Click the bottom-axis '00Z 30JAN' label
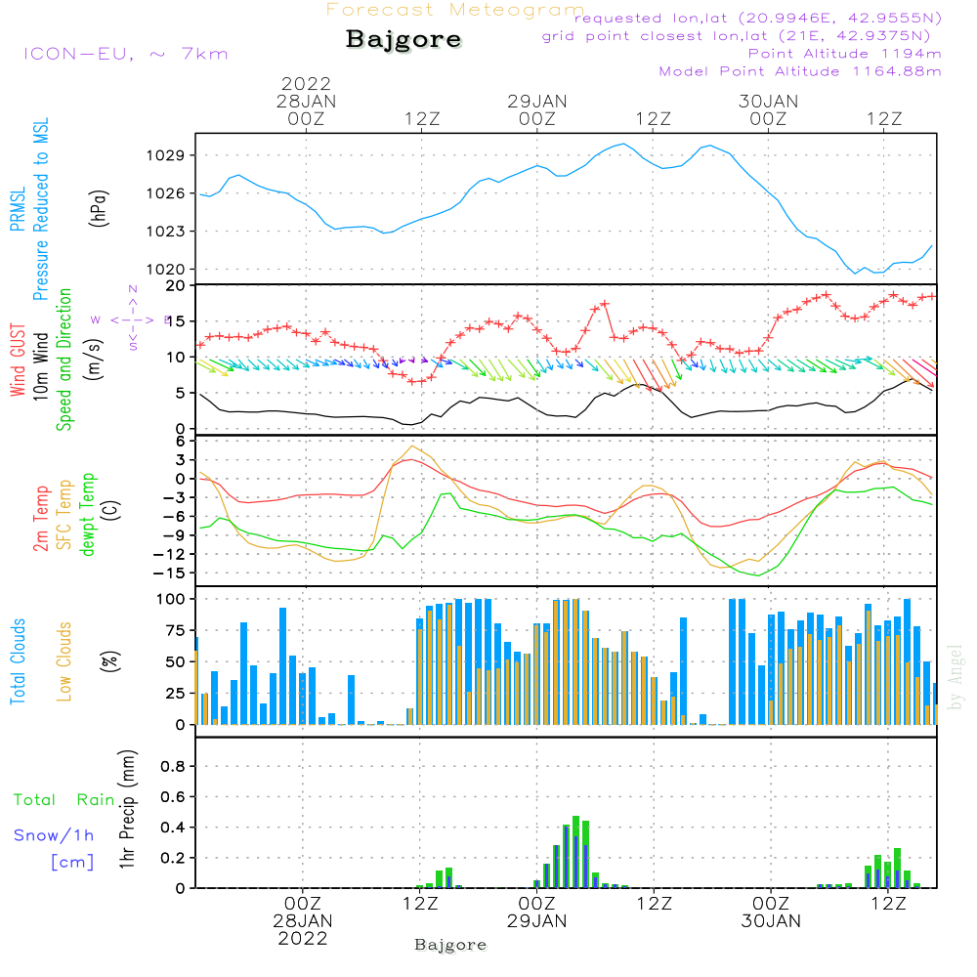 [x=771, y=913]
